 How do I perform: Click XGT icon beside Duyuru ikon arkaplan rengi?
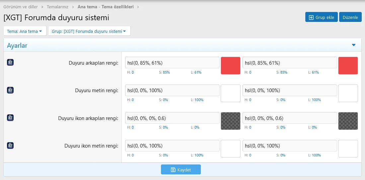point(10,118)
